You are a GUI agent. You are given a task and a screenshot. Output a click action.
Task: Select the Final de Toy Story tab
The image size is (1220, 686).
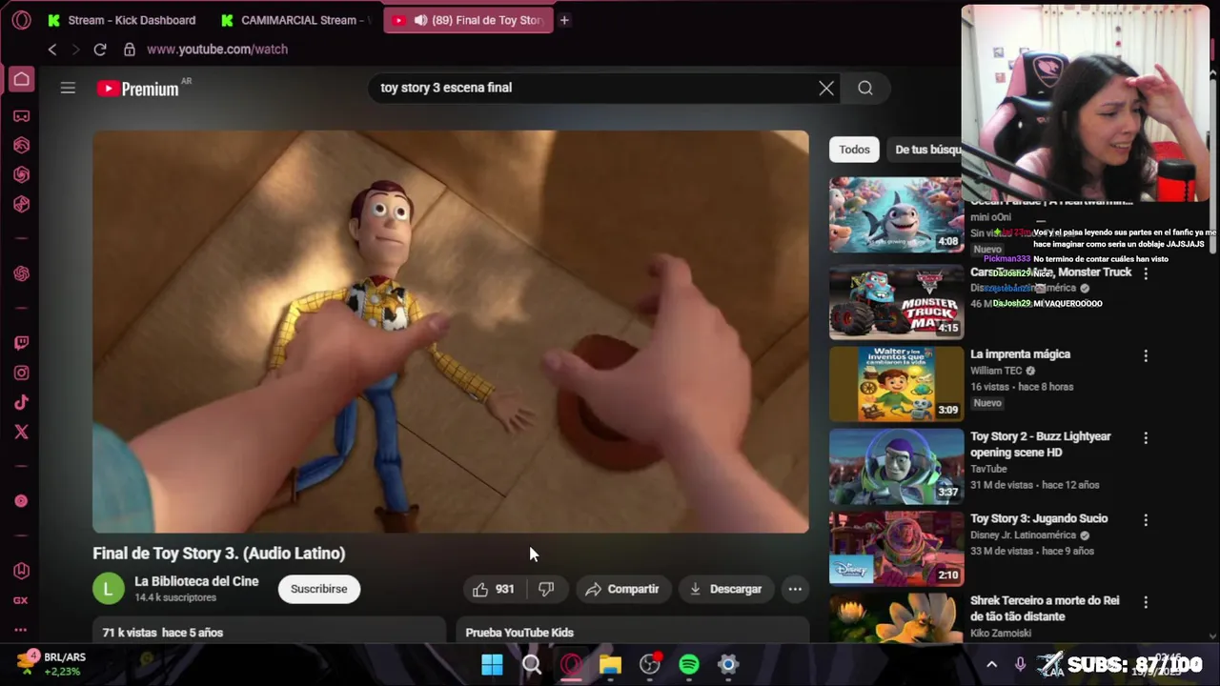tap(468, 20)
